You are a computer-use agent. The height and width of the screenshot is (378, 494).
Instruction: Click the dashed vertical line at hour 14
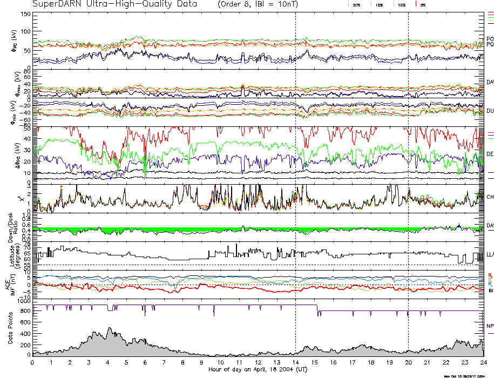point(295,162)
